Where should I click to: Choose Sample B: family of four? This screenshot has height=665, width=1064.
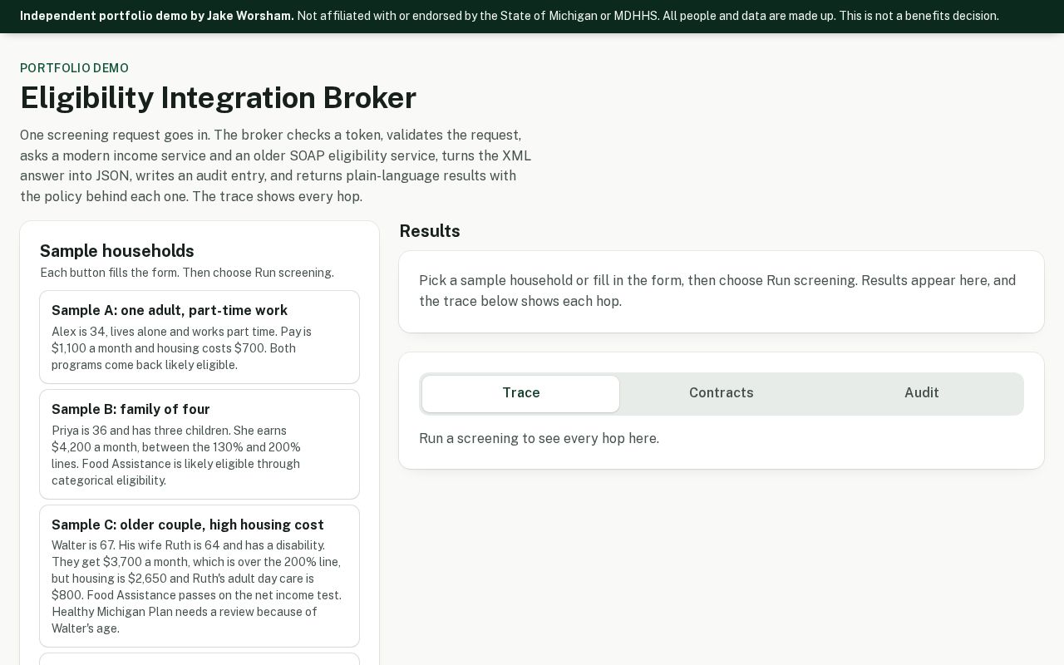tap(199, 444)
